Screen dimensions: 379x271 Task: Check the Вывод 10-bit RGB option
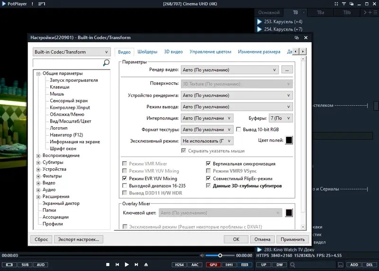point(239,129)
